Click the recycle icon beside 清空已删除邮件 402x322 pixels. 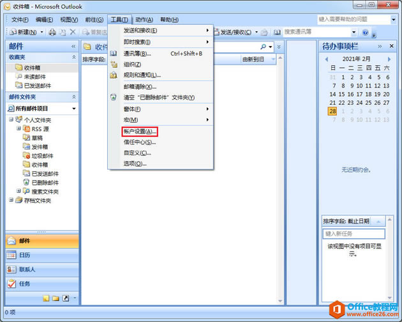(x=114, y=97)
